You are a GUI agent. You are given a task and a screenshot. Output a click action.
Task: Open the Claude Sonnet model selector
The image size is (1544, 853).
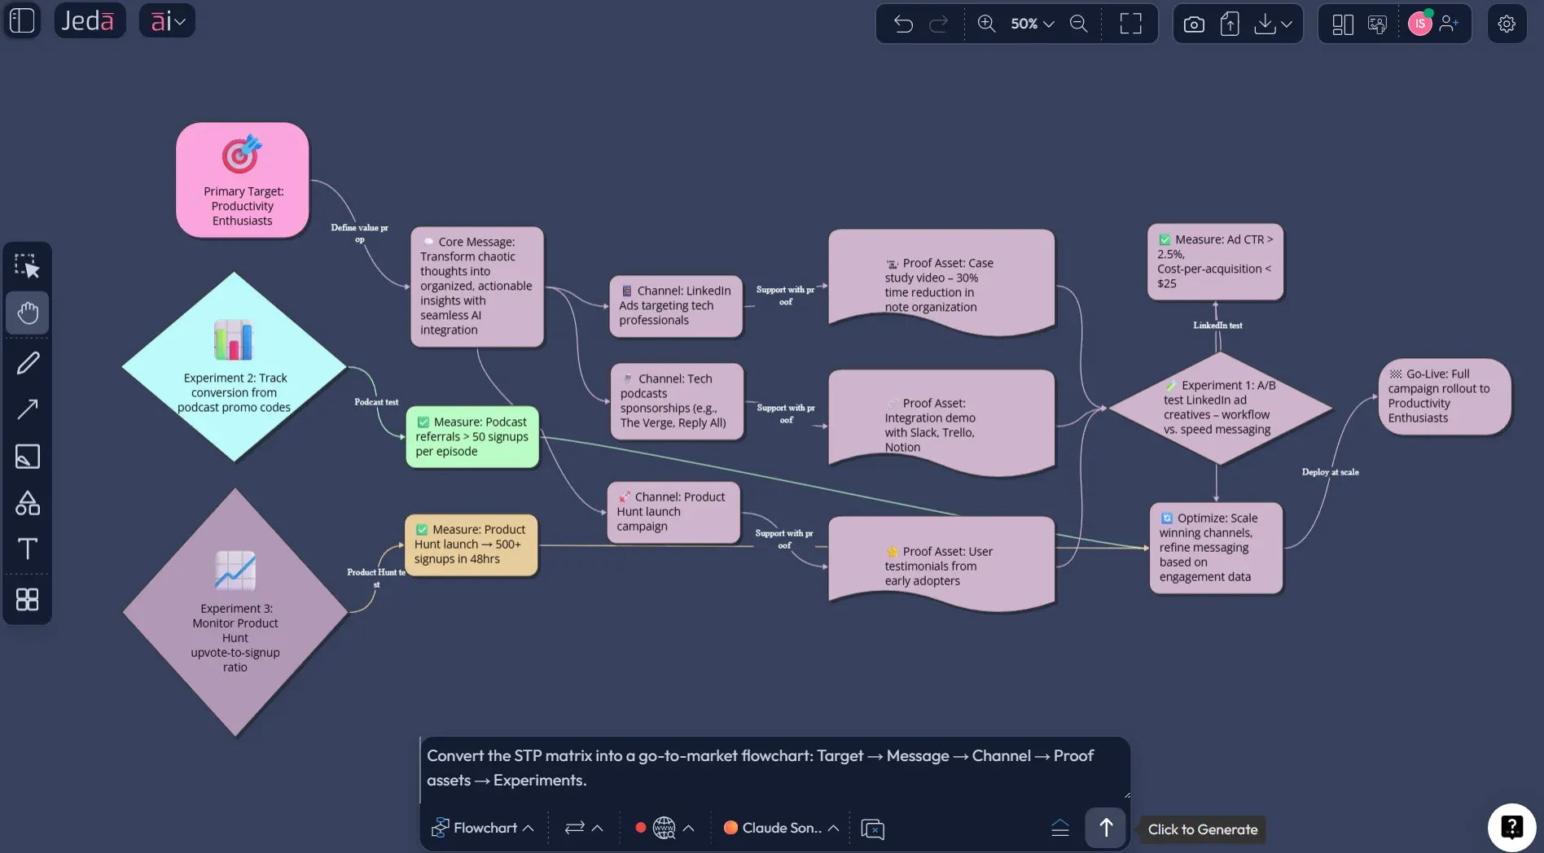point(779,828)
